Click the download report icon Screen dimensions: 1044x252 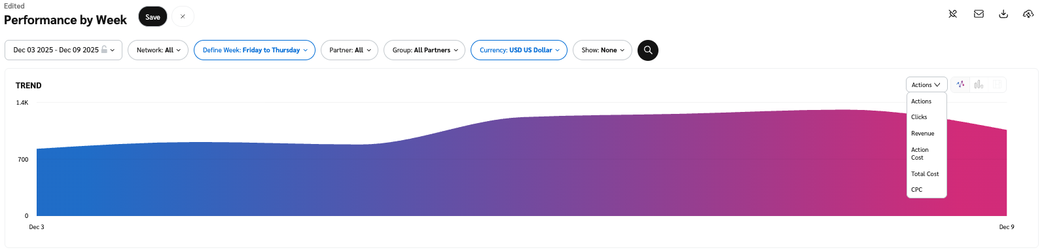(1003, 14)
